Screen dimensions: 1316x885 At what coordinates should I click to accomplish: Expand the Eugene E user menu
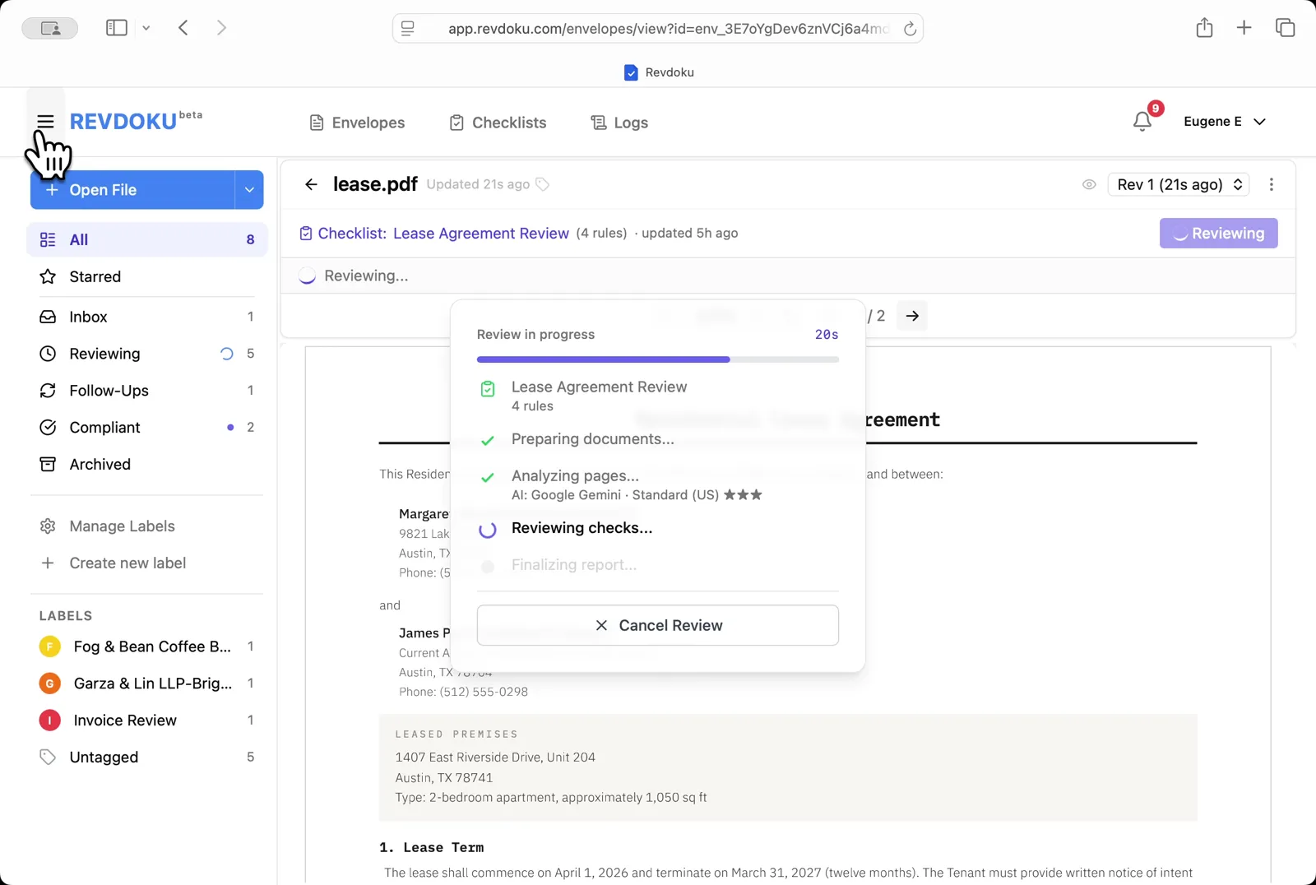click(1224, 122)
